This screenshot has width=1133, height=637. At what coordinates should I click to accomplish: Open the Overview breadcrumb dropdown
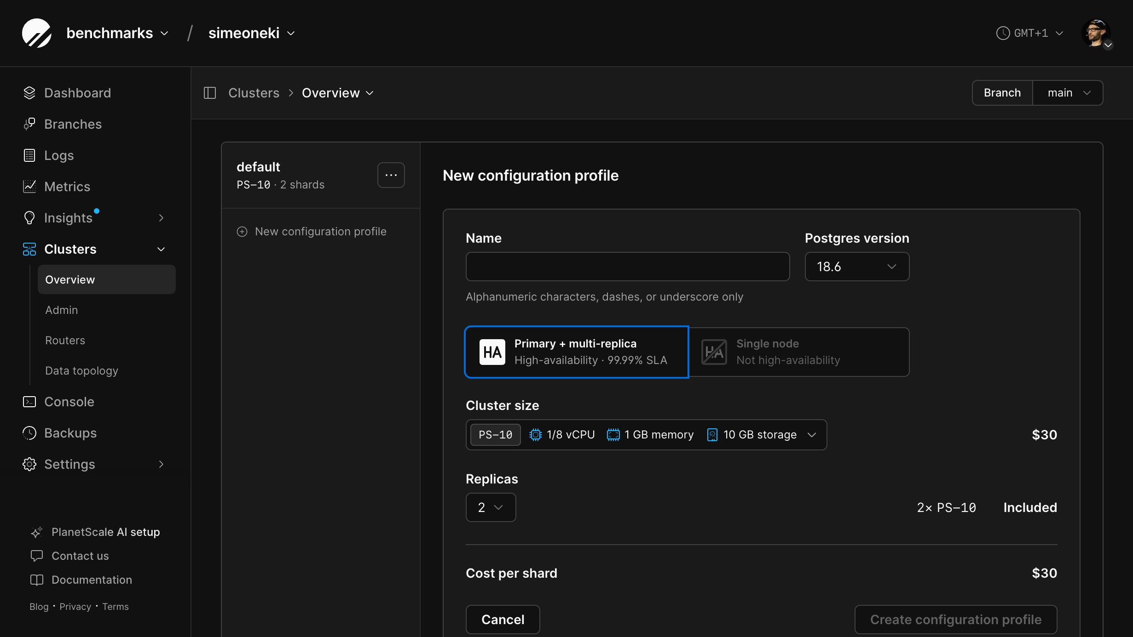(338, 93)
